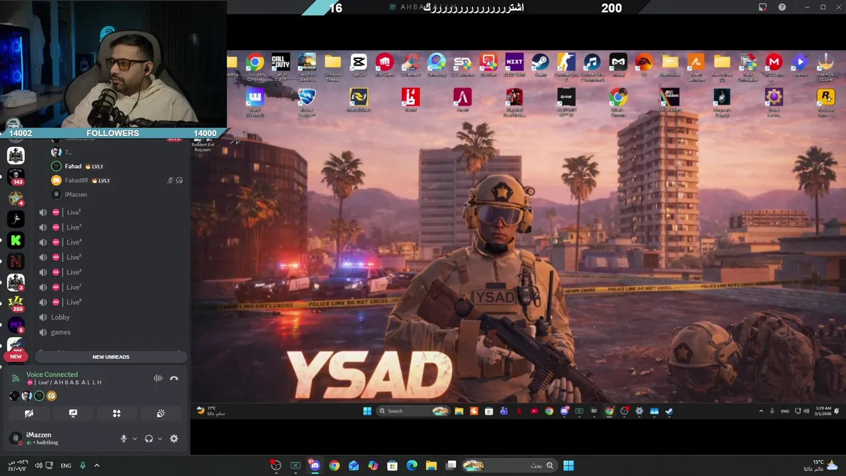Open Microsoft Edge from outer taskbar
The image size is (846, 476).
click(x=412, y=465)
